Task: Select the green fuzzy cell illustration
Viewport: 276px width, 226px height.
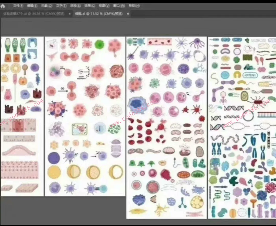Action: [x=99, y=44]
